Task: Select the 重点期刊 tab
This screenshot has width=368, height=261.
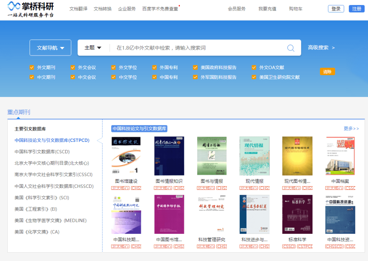Action: tap(18, 112)
